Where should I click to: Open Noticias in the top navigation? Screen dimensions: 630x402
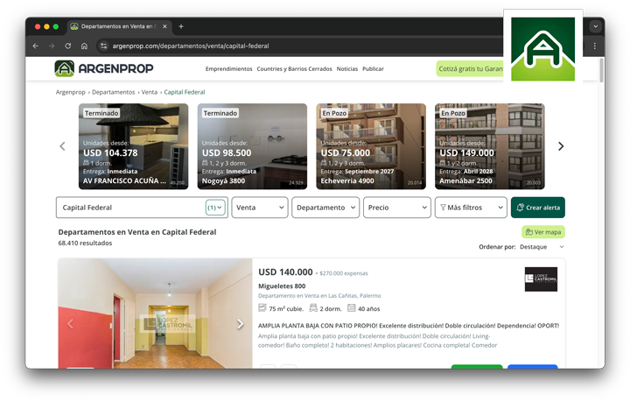[x=347, y=68]
